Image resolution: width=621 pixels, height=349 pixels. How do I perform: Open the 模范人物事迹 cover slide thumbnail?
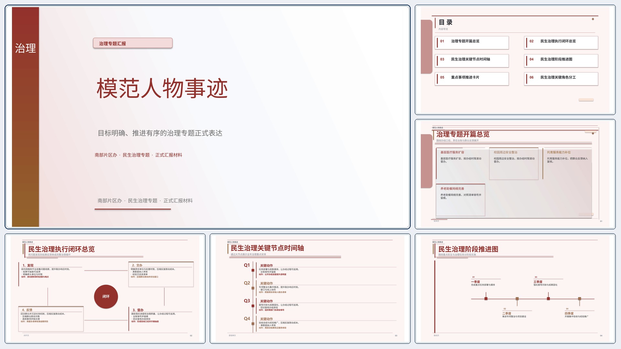(x=207, y=117)
